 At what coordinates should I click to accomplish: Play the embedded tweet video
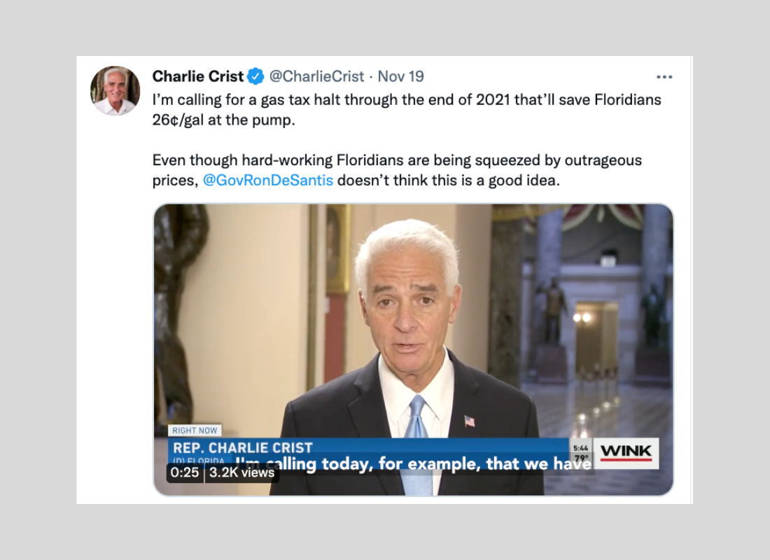(x=413, y=350)
